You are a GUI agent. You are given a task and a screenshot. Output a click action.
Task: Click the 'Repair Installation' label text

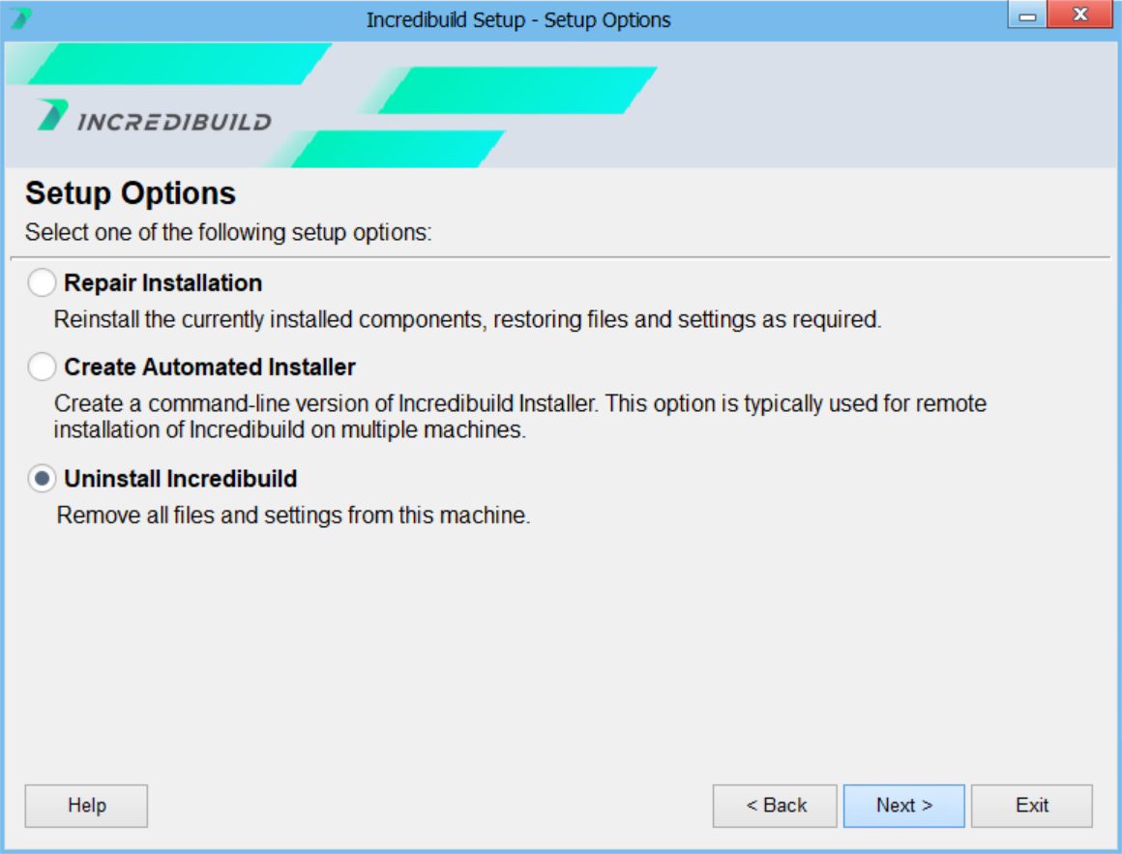point(163,283)
